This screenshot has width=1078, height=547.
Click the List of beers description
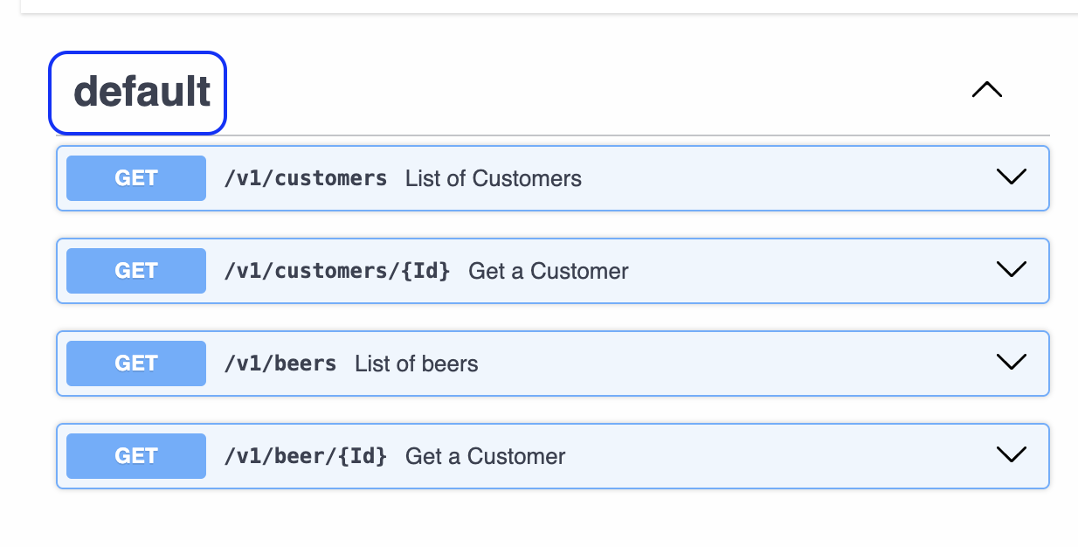(416, 364)
